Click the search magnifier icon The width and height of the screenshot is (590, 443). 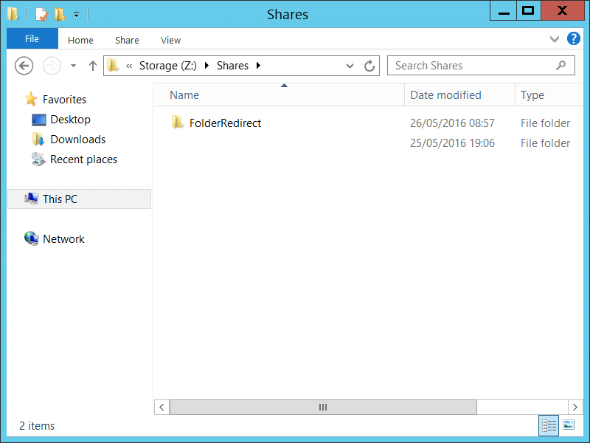click(560, 66)
